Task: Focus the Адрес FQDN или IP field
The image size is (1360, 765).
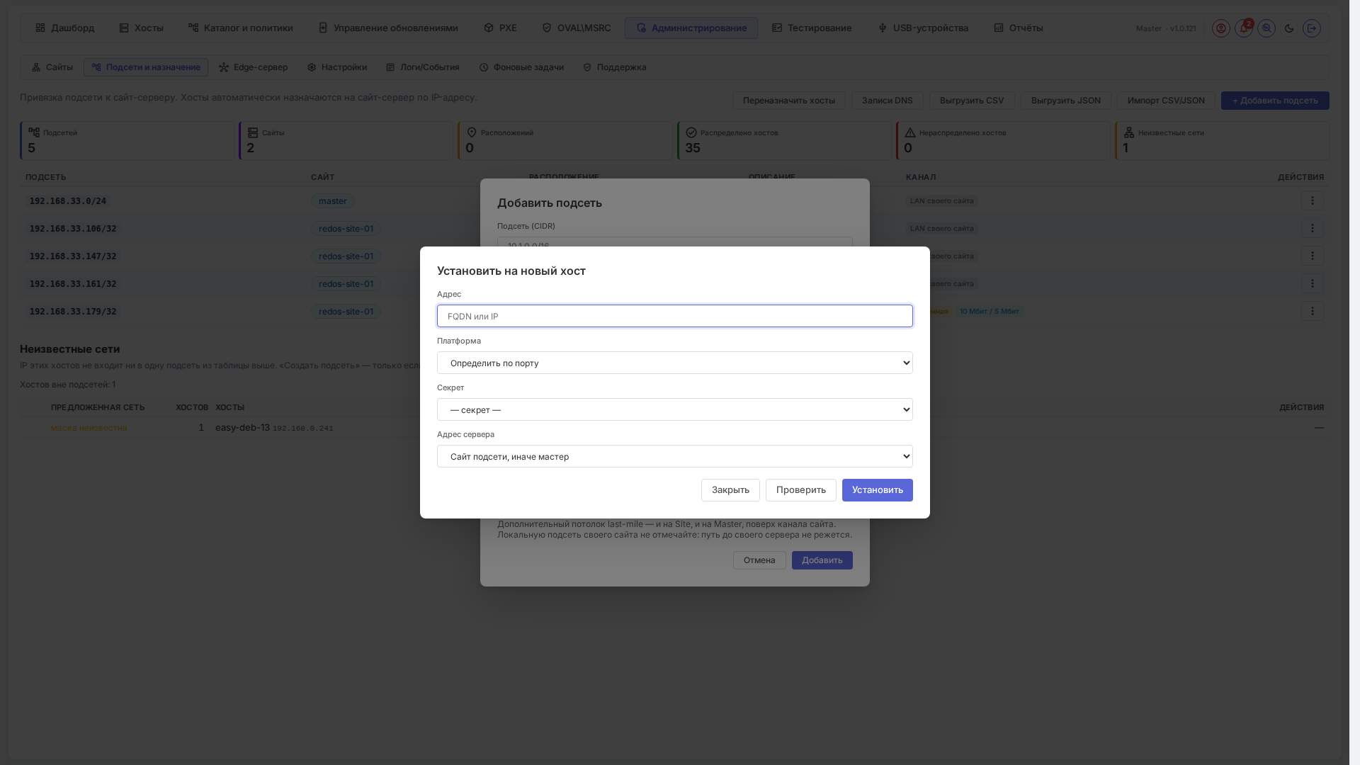Action: point(674,316)
